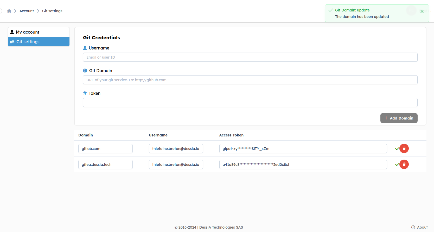The width and height of the screenshot is (434, 232).
Task: Confirm gitlab.com row with green checkmark
Action: [397, 148]
